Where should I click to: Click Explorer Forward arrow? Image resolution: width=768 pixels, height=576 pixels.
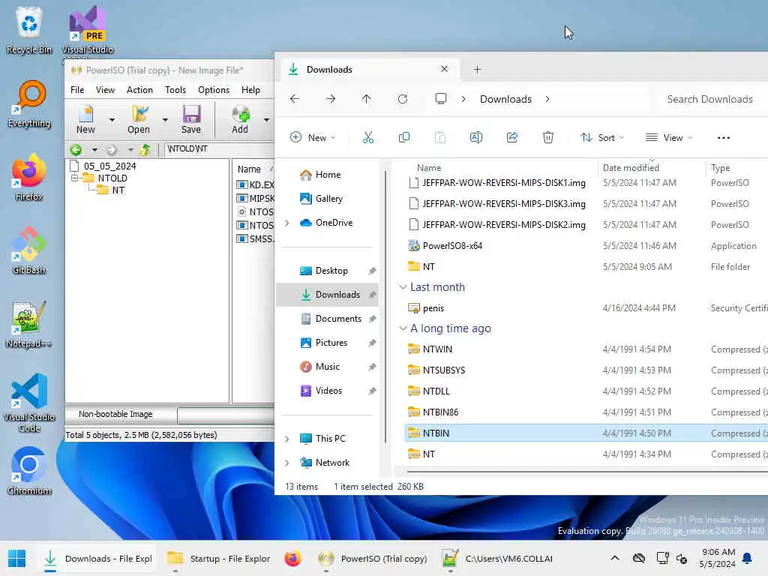pos(331,99)
